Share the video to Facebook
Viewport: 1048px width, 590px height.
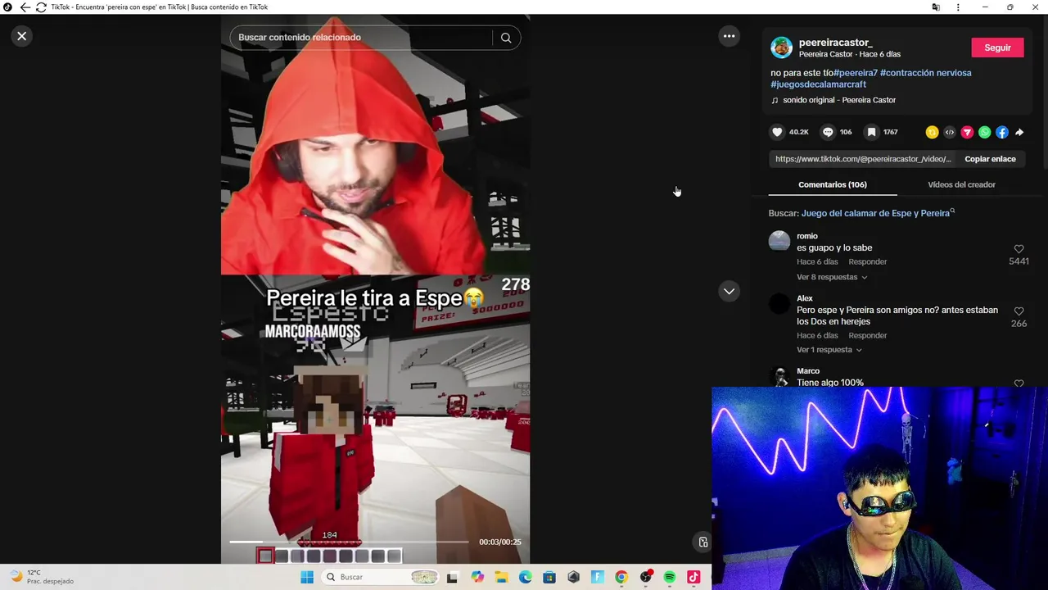[x=1002, y=132]
